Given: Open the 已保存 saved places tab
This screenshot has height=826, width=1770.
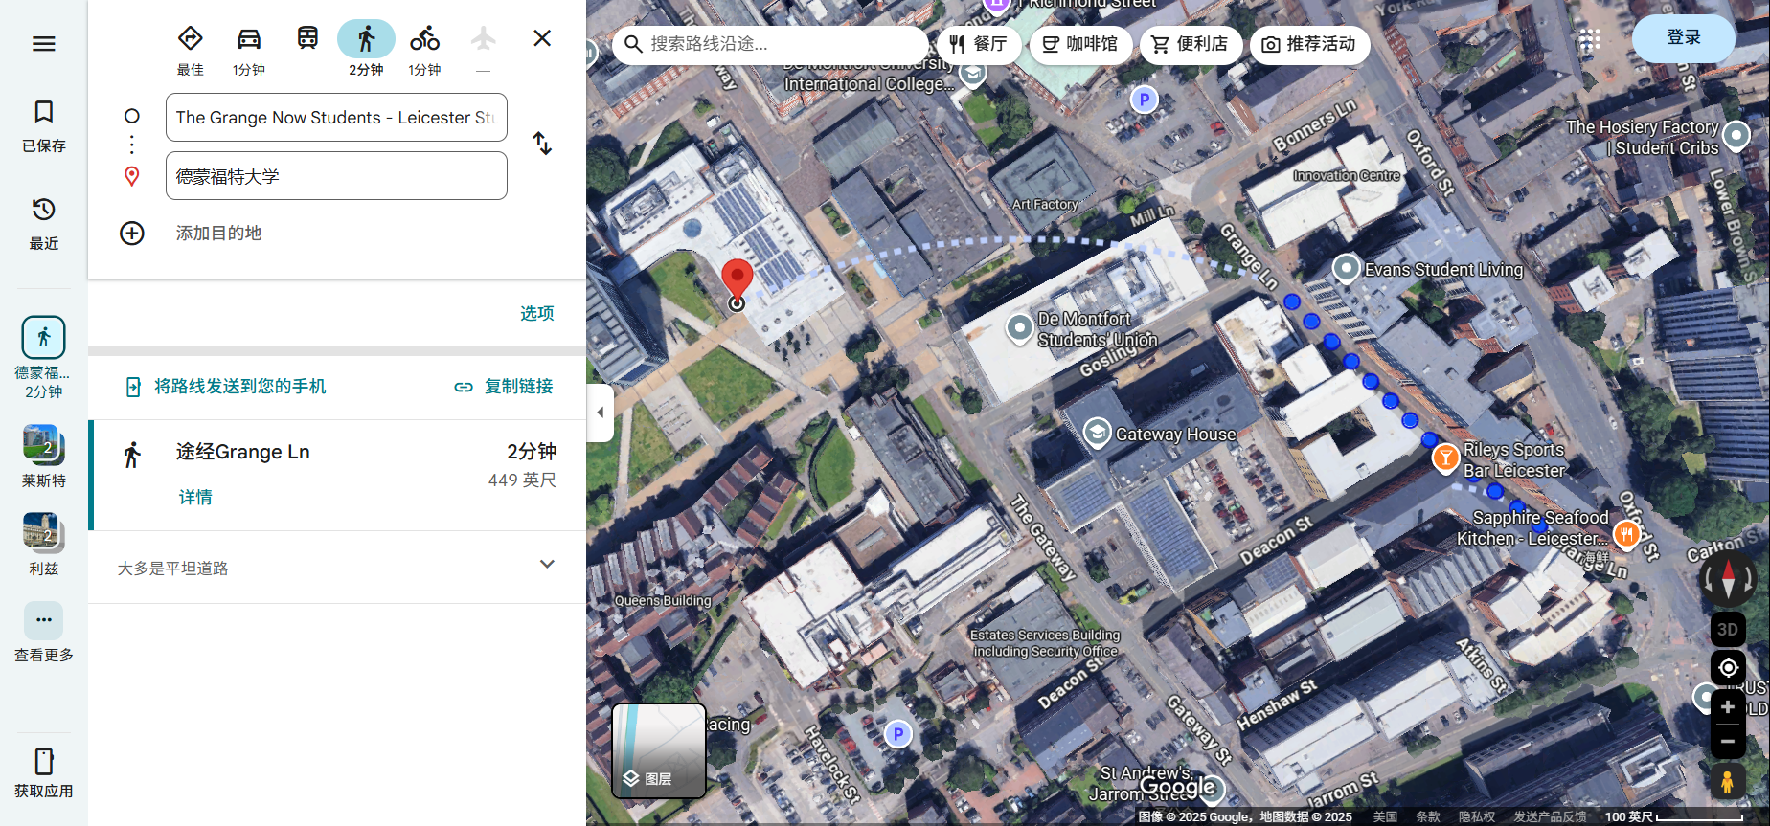Looking at the screenshot, I should [x=44, y=125].
